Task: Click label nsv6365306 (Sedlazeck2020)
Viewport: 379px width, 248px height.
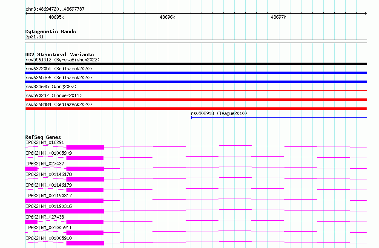Action: (59, 78)
